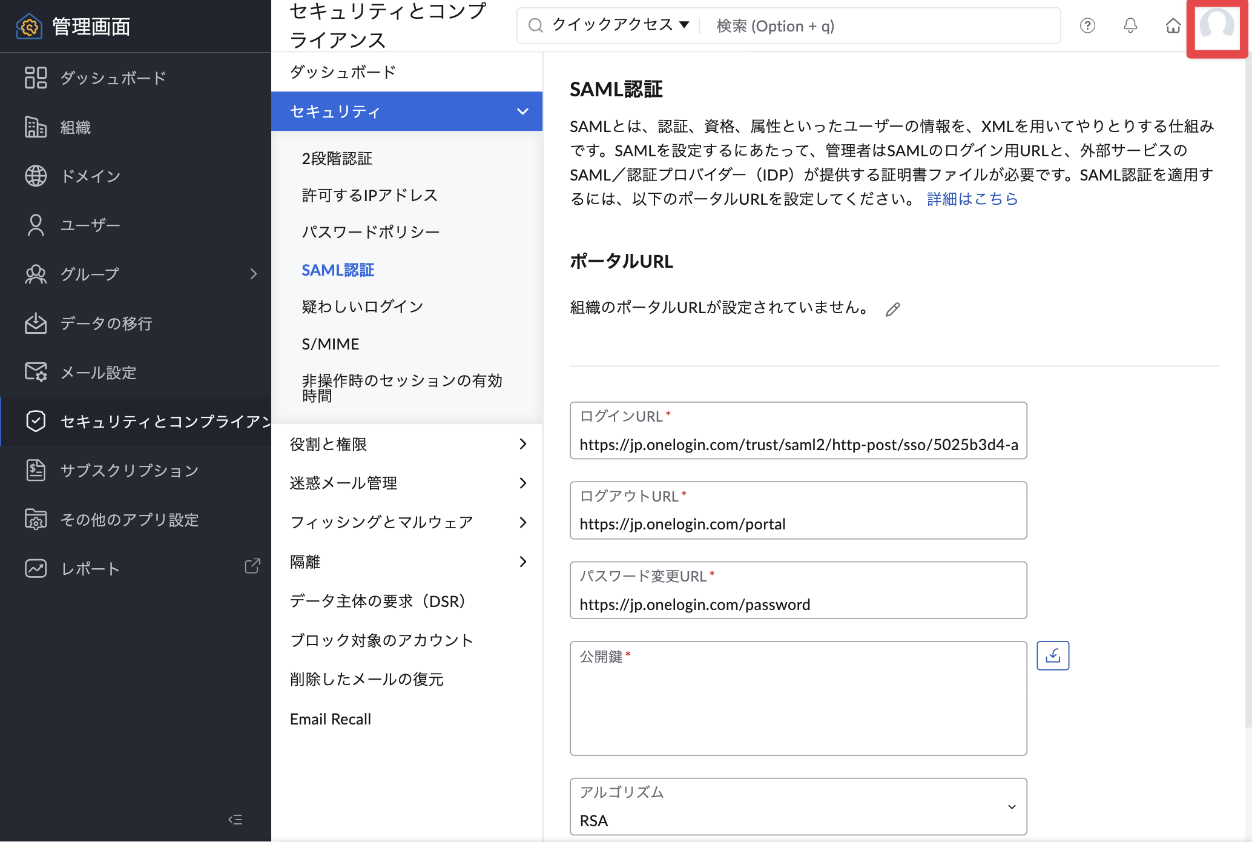Open the データの移行 inbox icon
The image size is (1252, 842).
click(36, 323)
